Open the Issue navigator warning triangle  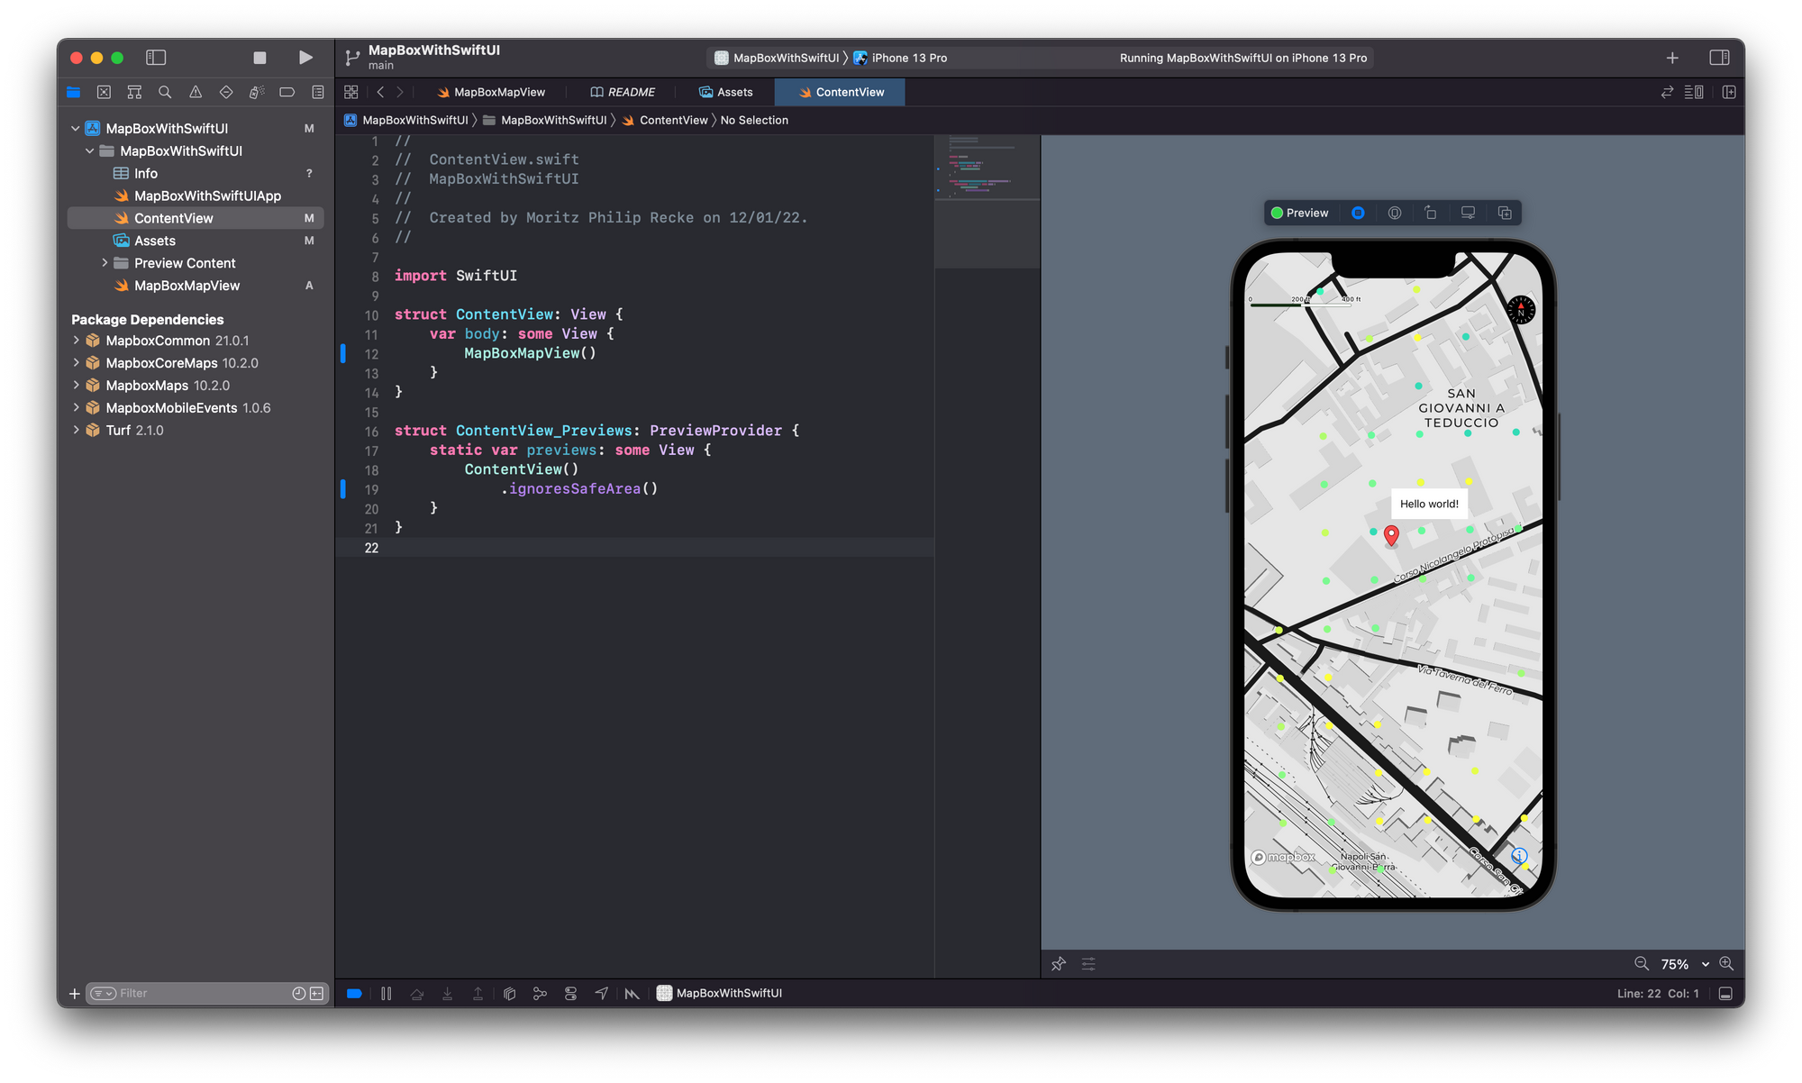point(195,92)
